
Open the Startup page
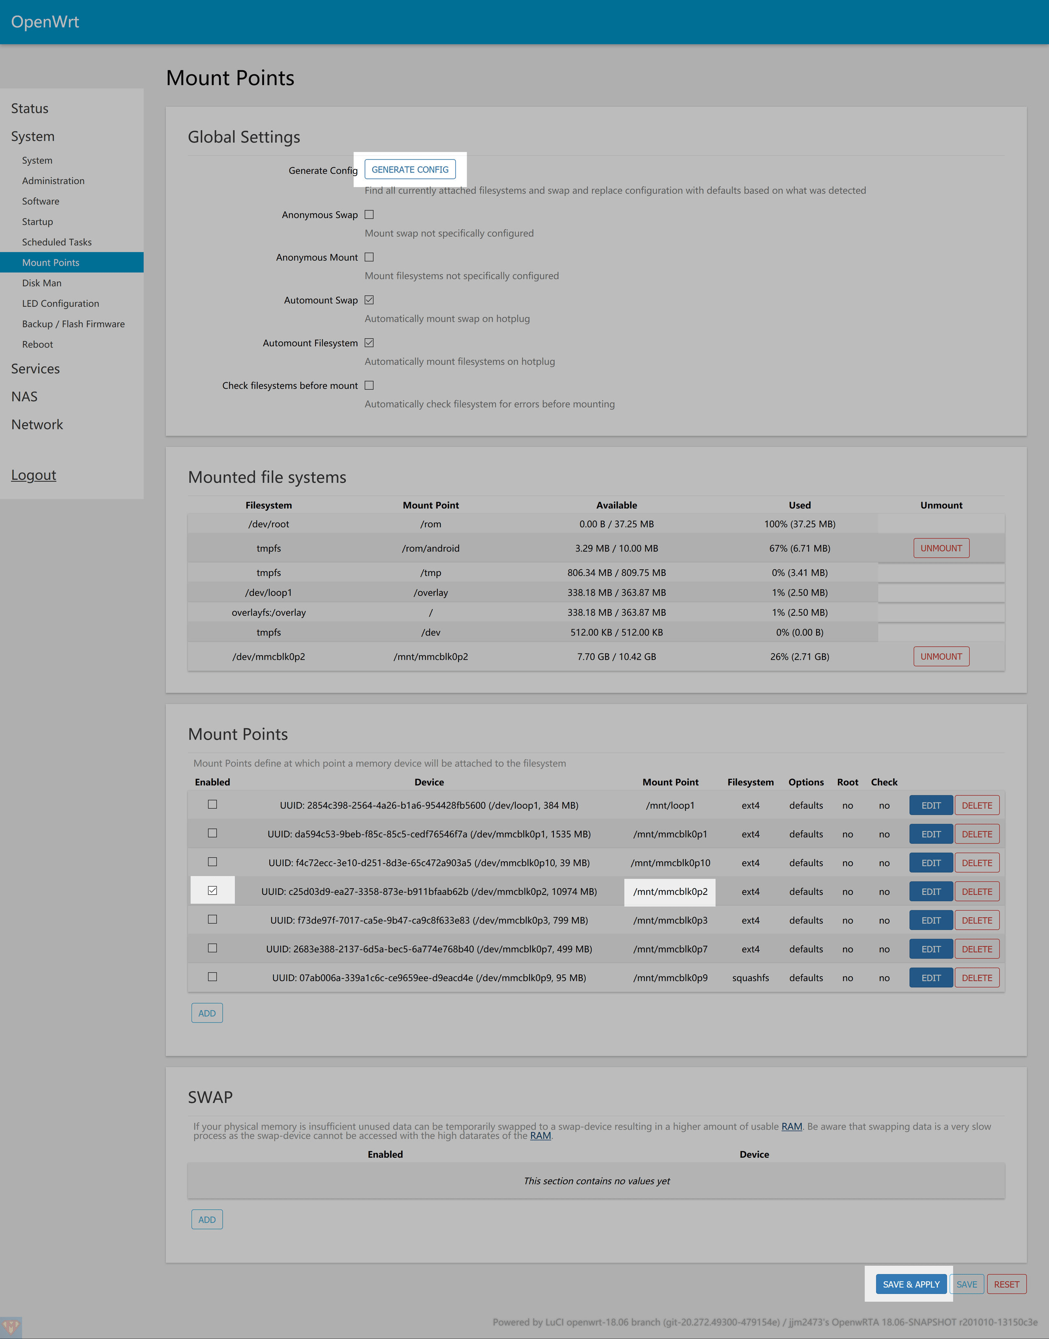pos(37,222)
